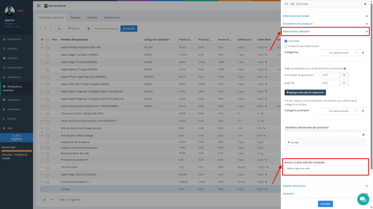Delete the additional product name with trash icon
The height and width of the screenshot is (209, 373).
[364, 134]
